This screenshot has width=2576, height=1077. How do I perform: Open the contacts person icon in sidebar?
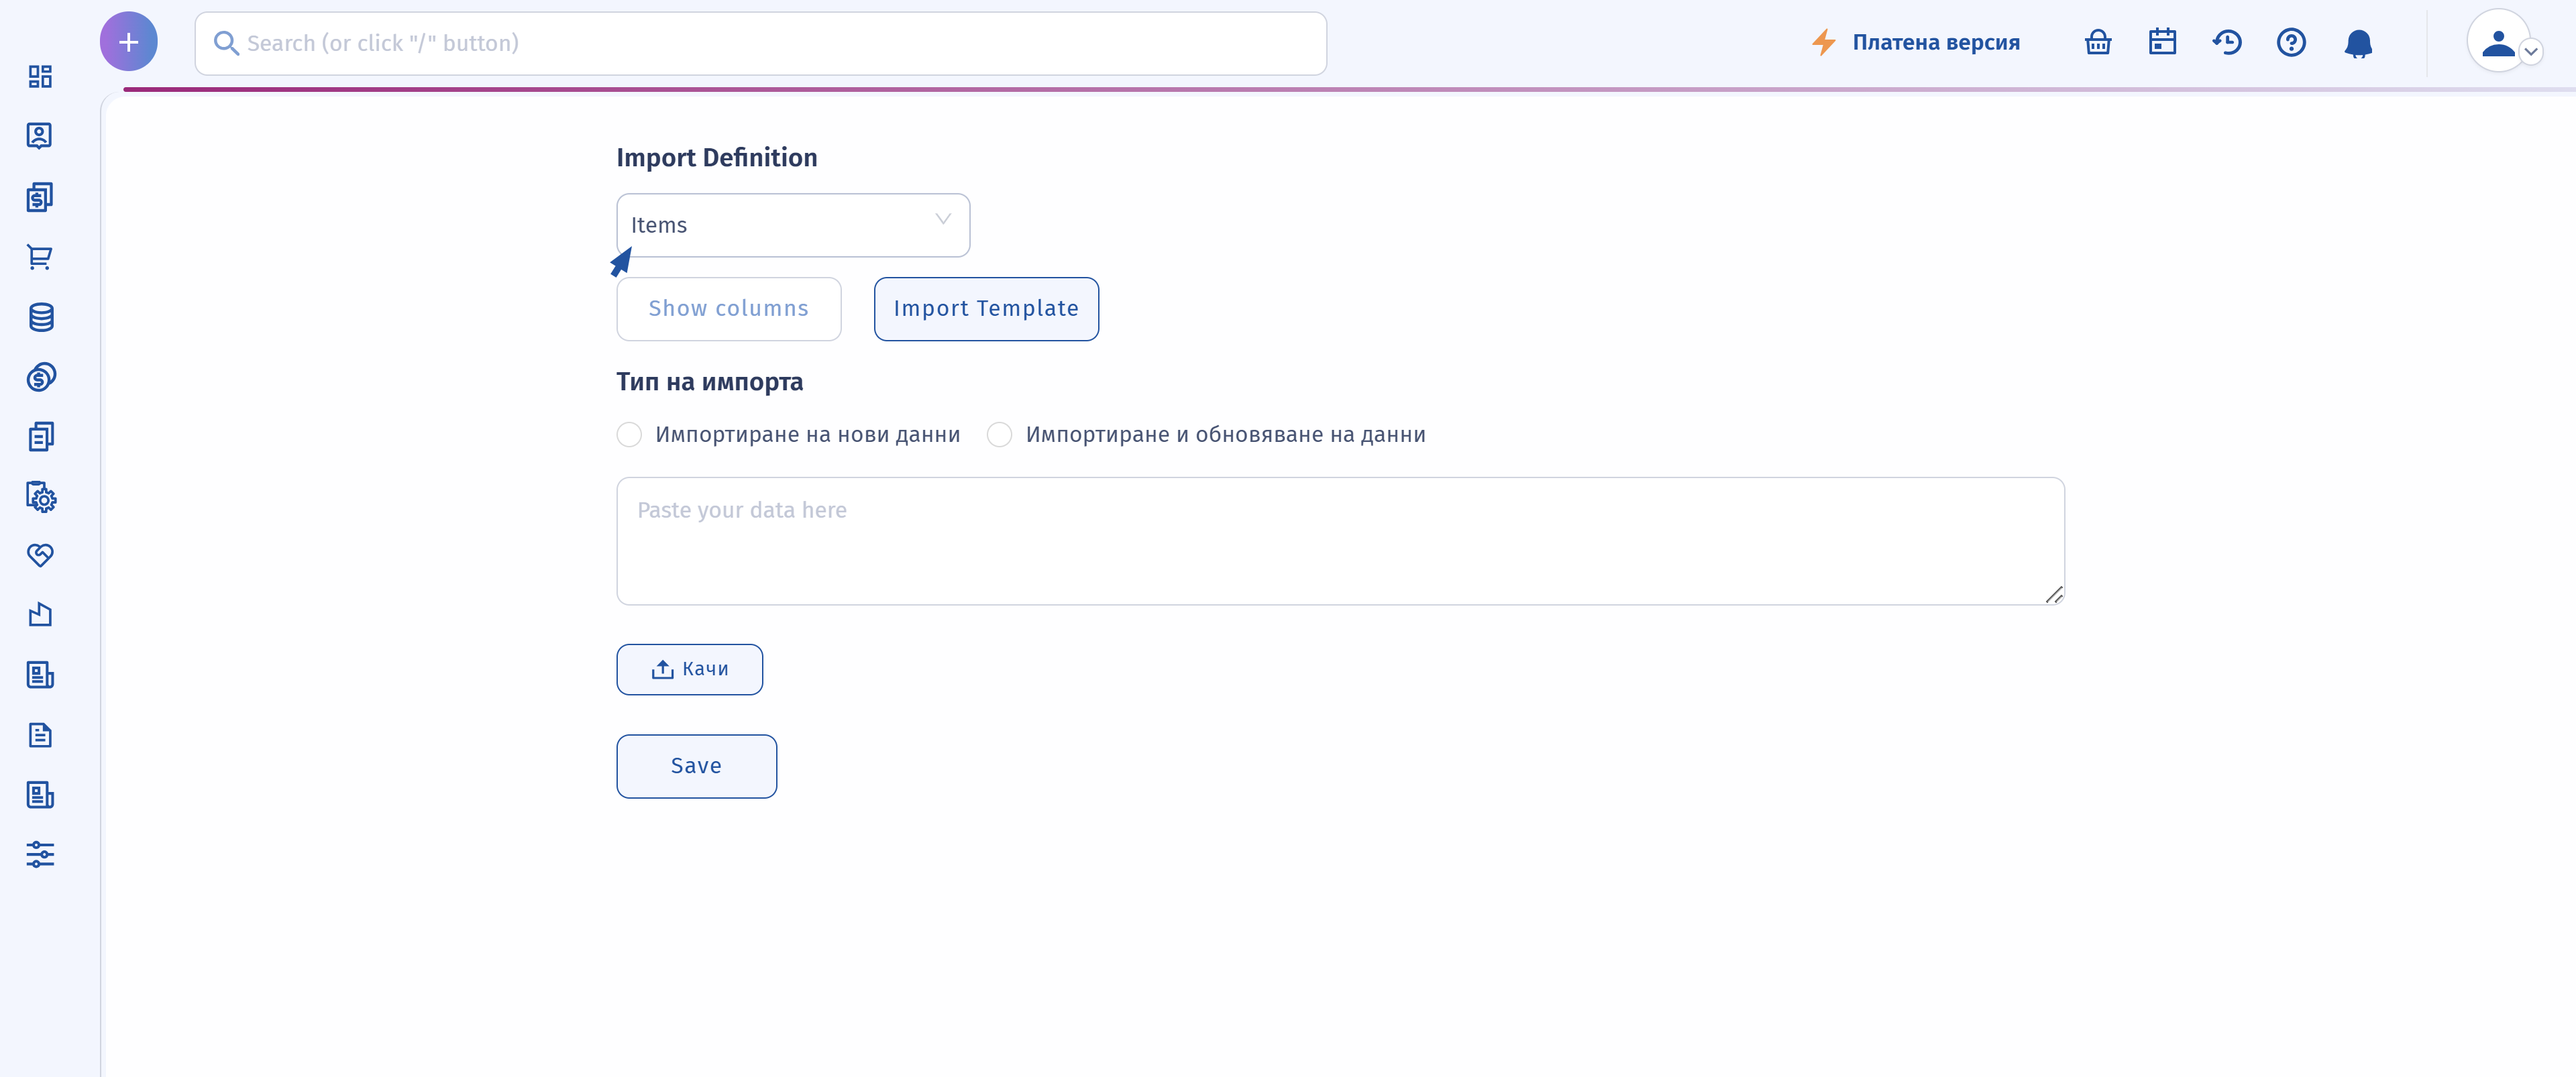40,136
